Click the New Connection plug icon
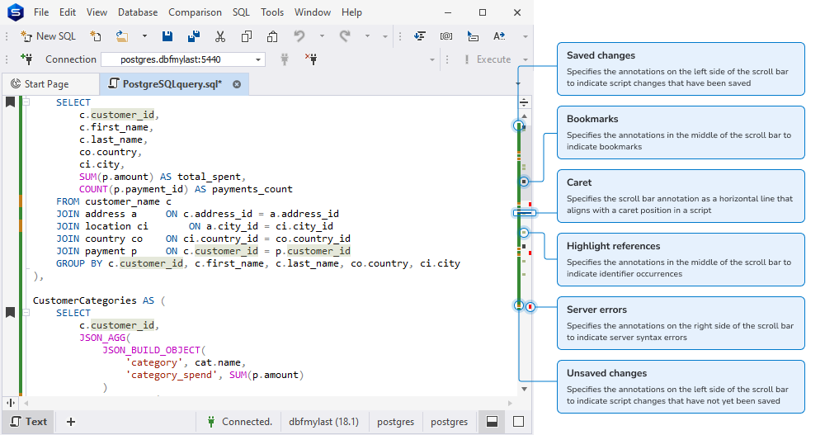This screenshot has width=825, height=435. 26,59
